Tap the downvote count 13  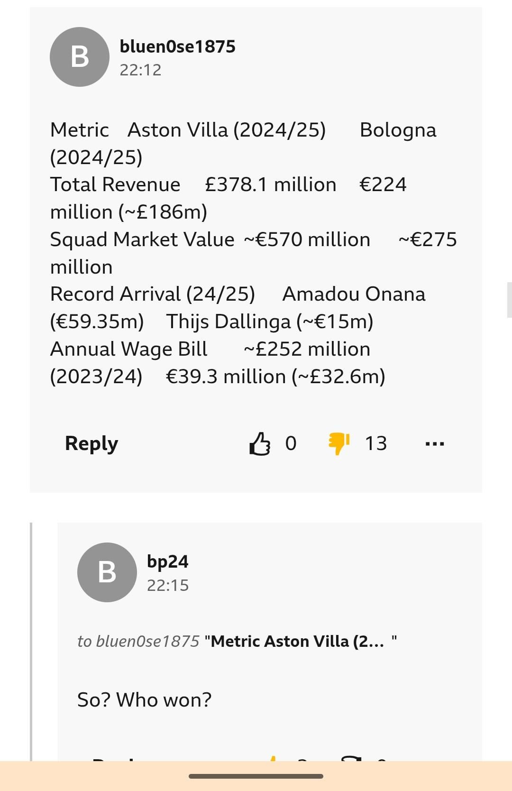(376, 443)
